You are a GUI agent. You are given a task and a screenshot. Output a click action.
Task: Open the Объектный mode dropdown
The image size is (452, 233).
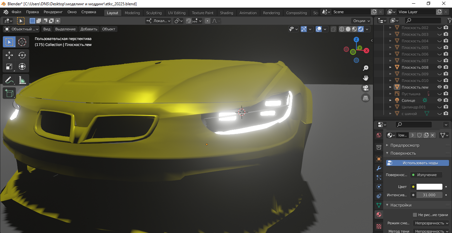pos(21,29)
